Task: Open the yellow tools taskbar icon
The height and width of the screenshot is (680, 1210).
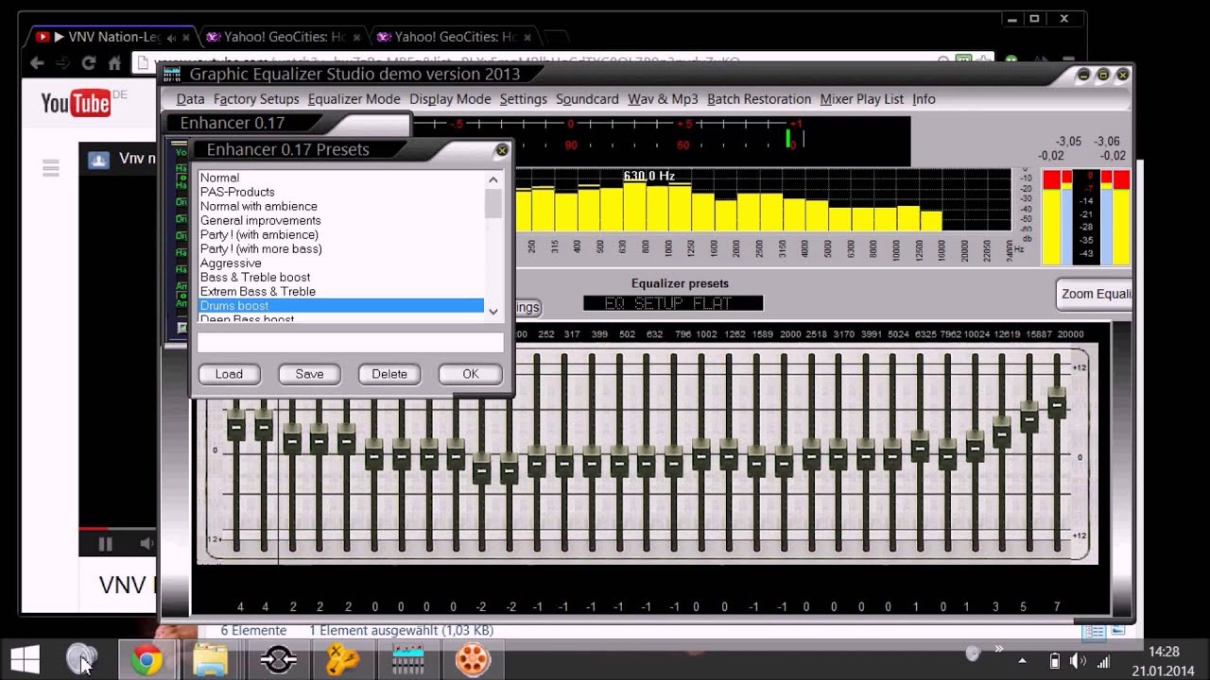Action: 342,659
